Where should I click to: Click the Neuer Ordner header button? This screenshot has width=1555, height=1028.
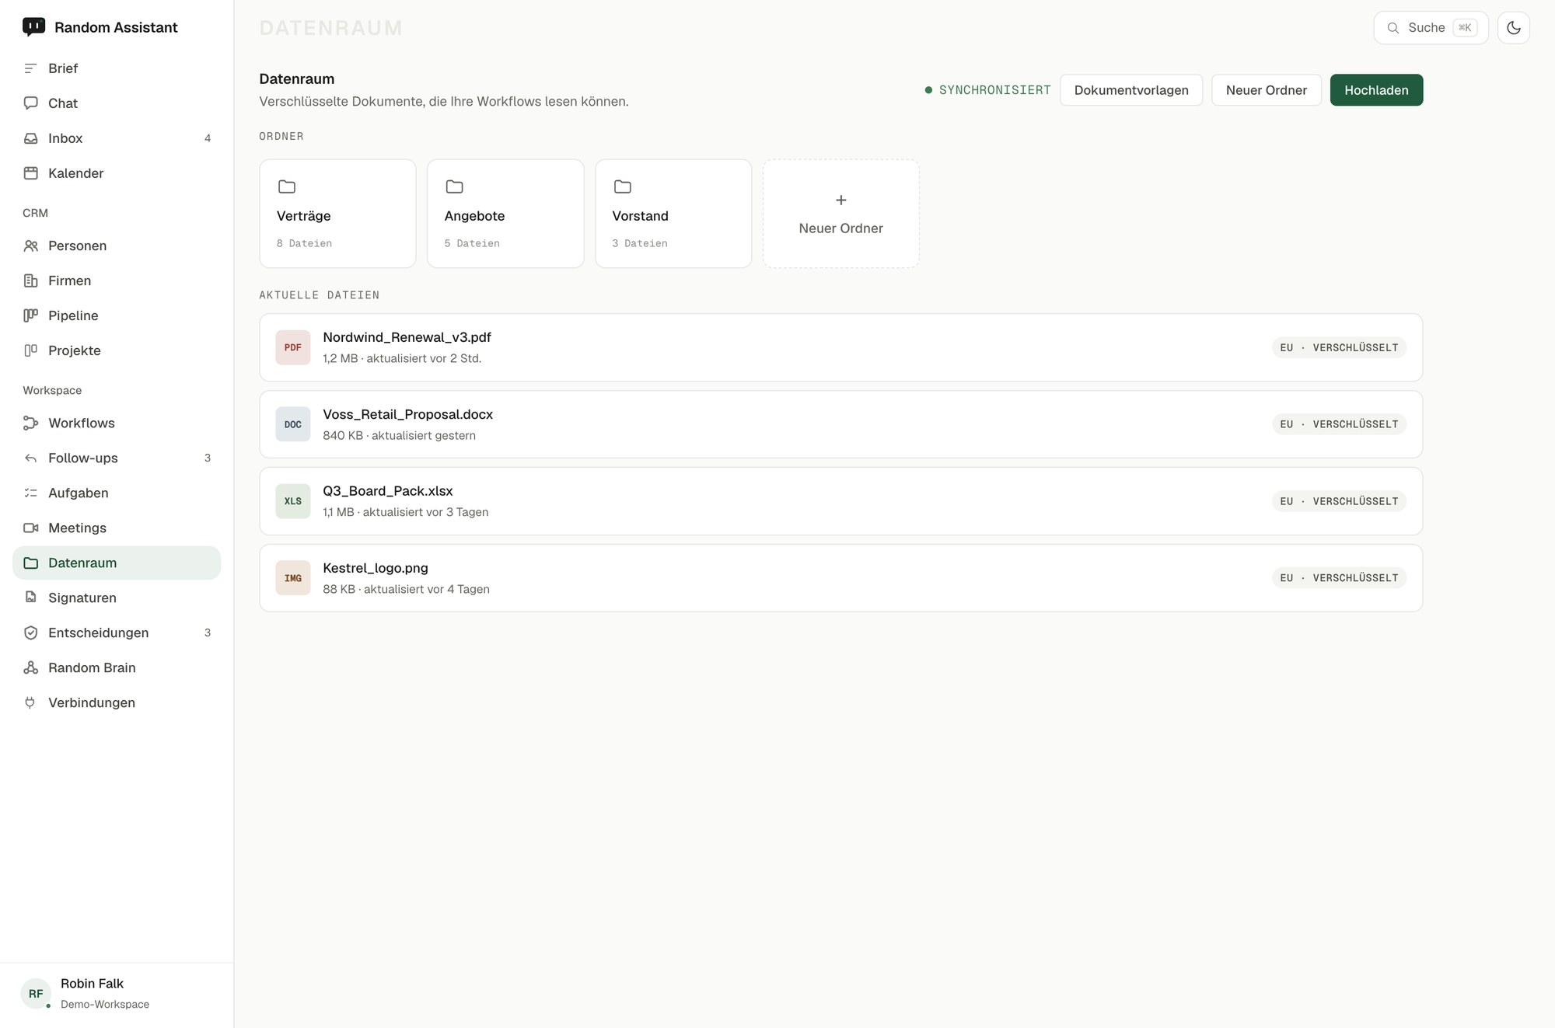(x=1266, y=90)
